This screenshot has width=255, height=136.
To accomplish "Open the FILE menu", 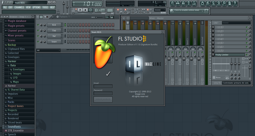I will click(x=5, y=7).
